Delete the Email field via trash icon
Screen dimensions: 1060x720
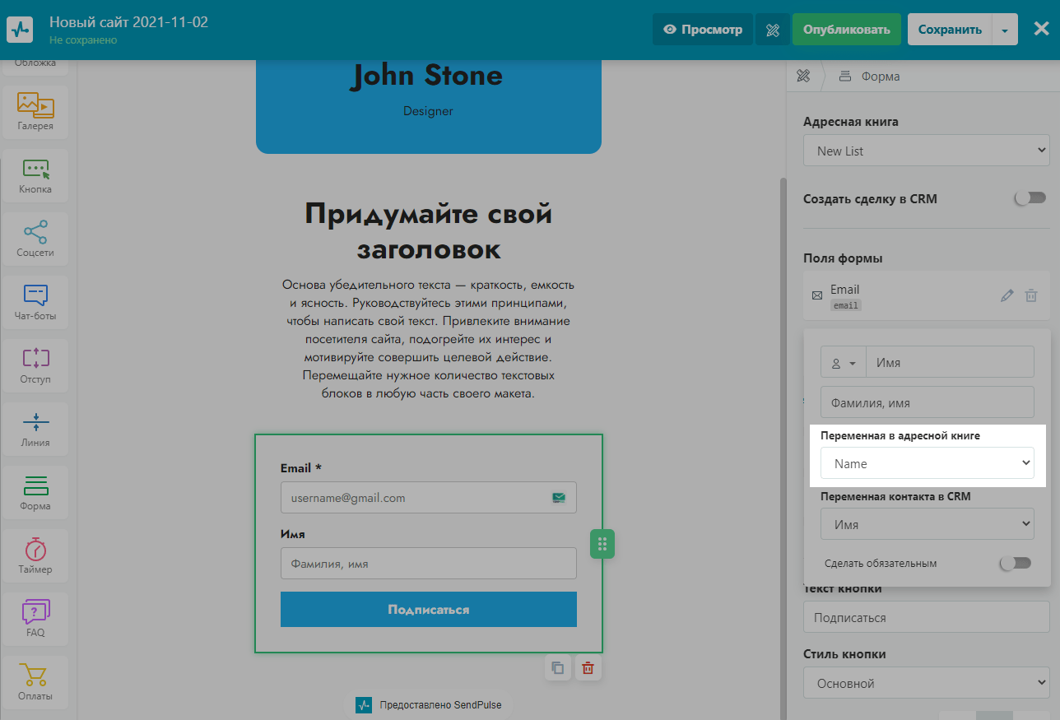pos(1031,296)
